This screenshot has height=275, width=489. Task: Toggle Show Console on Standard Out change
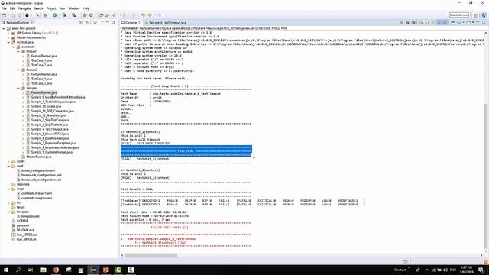[439, 22]
